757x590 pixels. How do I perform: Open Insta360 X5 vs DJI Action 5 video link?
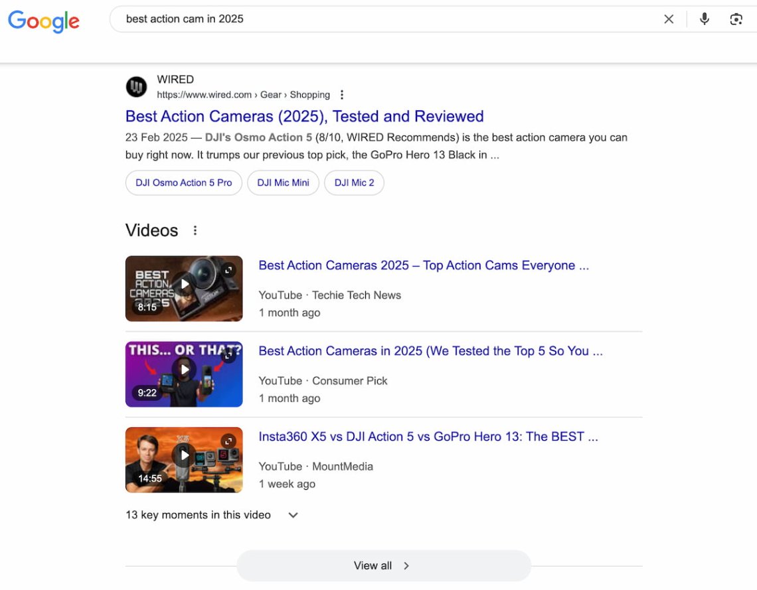tap(428, 437)
